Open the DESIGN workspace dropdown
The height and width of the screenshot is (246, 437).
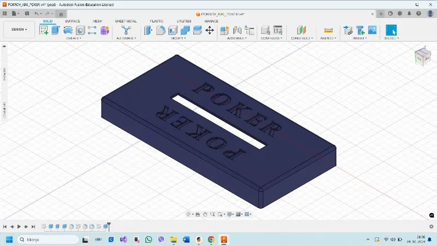click(x=19, y=30)
